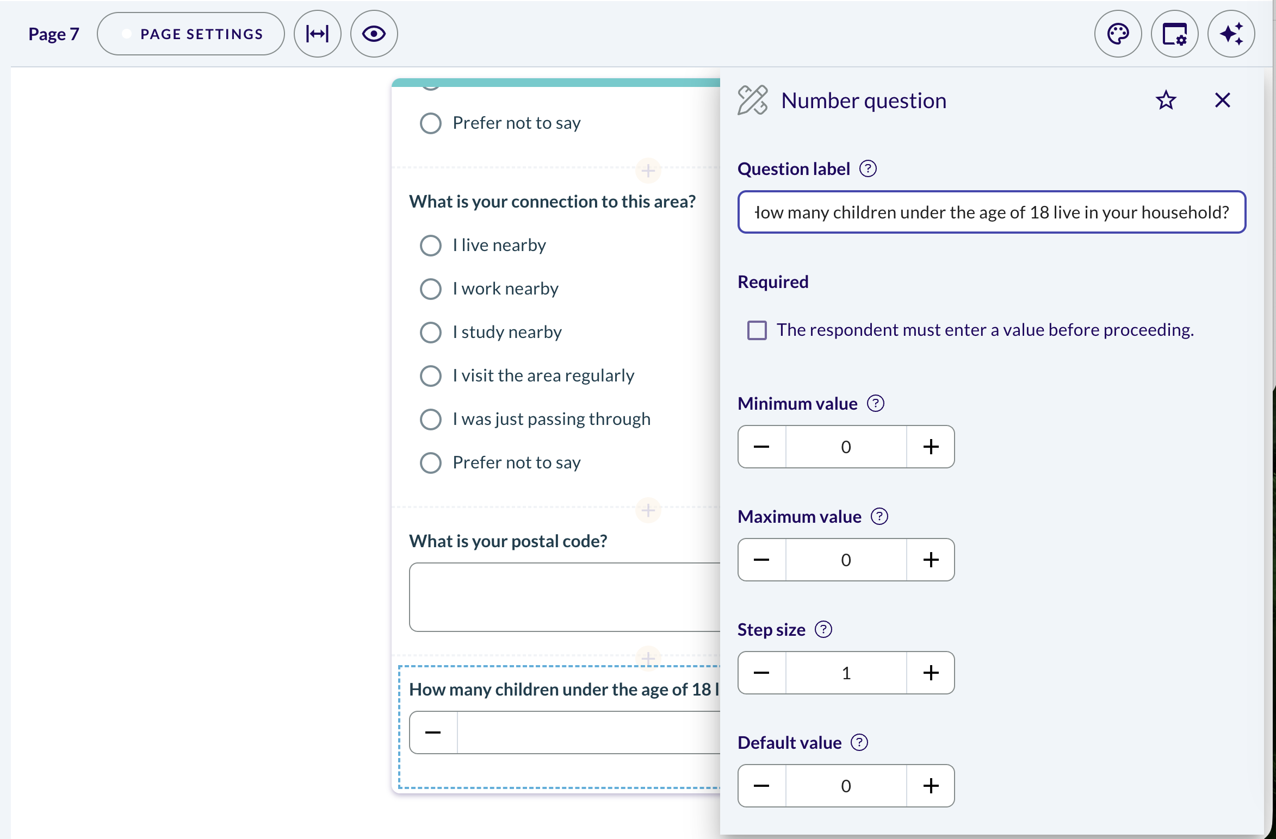
Task: Enable the Required checkbox
Action: (757, 330)
